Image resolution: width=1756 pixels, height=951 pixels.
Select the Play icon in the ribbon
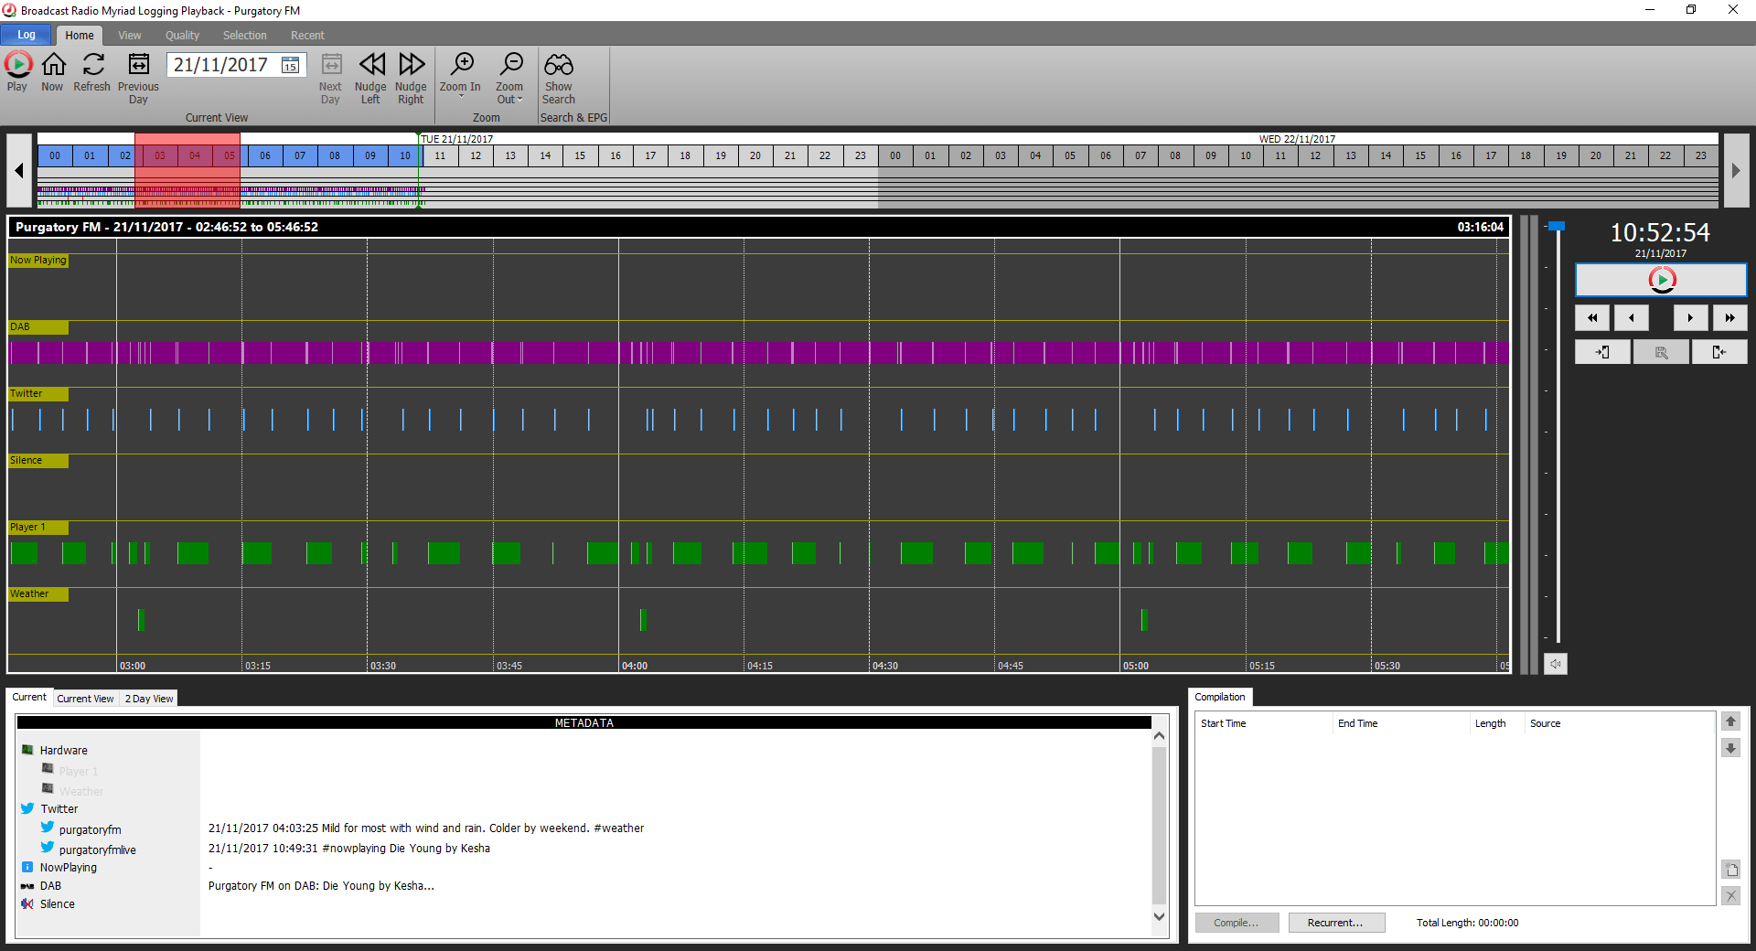(x=17, y=65)
